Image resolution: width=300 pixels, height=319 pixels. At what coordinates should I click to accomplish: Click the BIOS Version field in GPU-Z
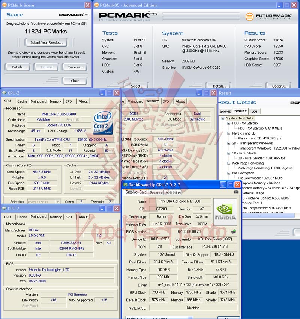pyautogui.click(x=189, y=231)
